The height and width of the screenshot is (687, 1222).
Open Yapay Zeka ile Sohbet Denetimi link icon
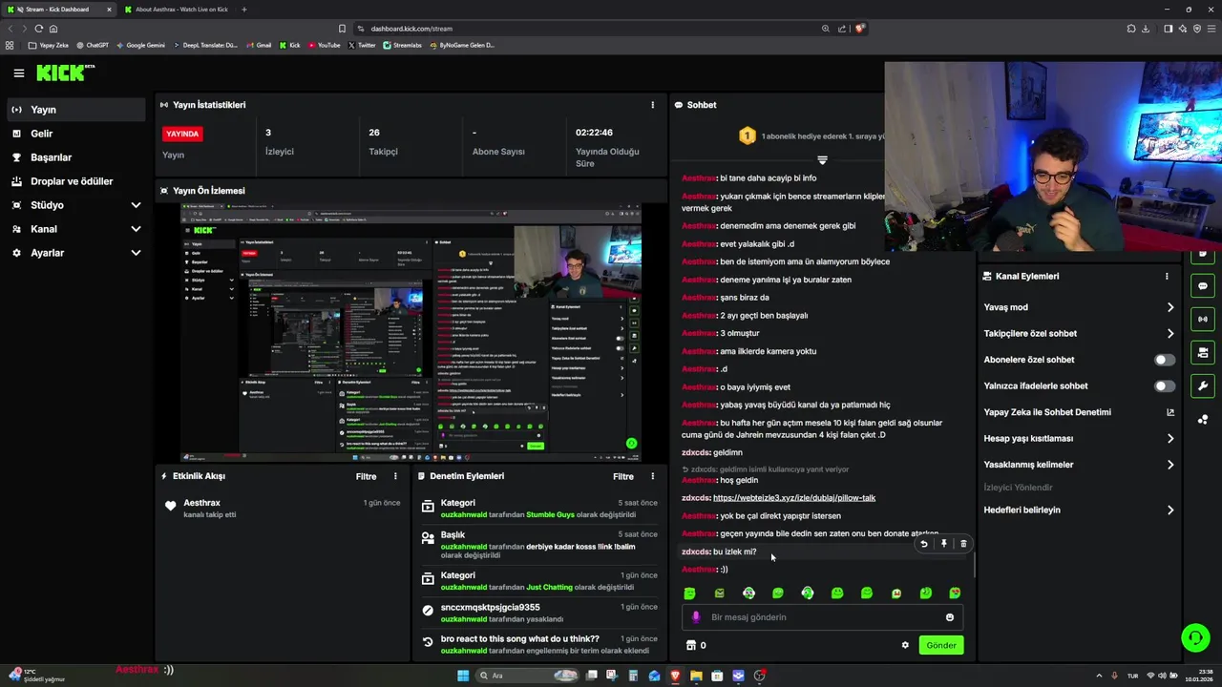coord(1170,412)
